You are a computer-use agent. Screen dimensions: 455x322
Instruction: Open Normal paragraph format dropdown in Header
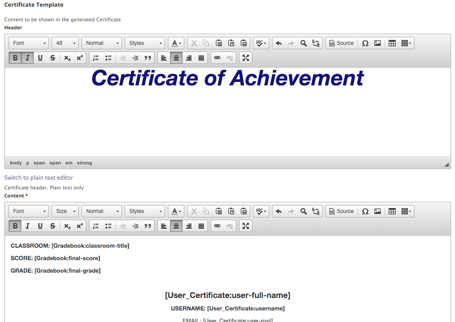coord(102,43)
